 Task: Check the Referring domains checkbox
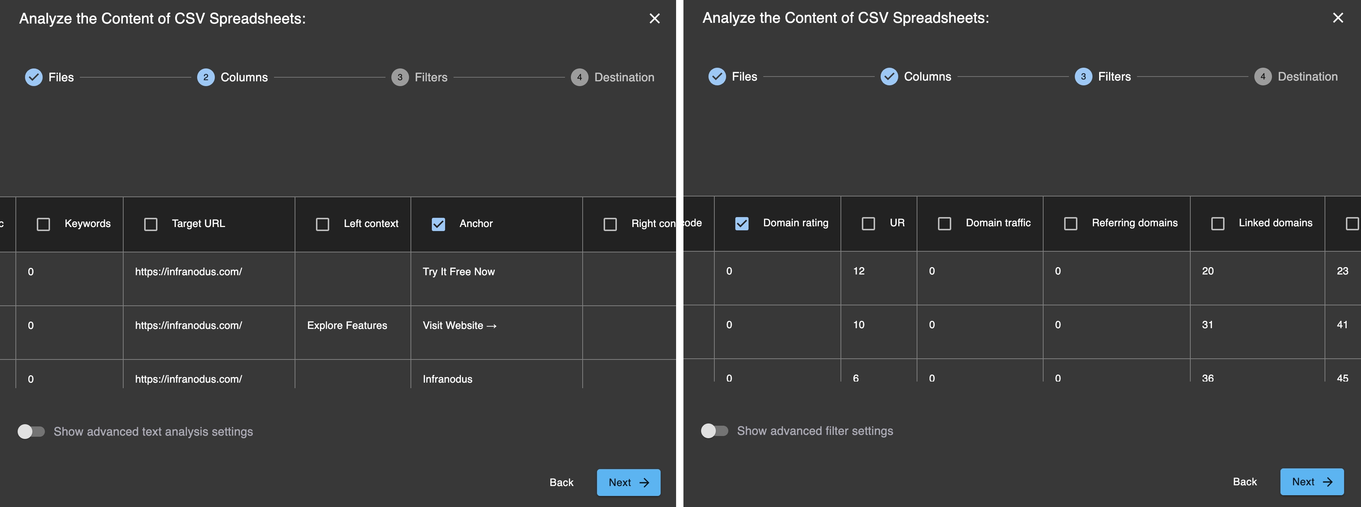[1070, 224]
